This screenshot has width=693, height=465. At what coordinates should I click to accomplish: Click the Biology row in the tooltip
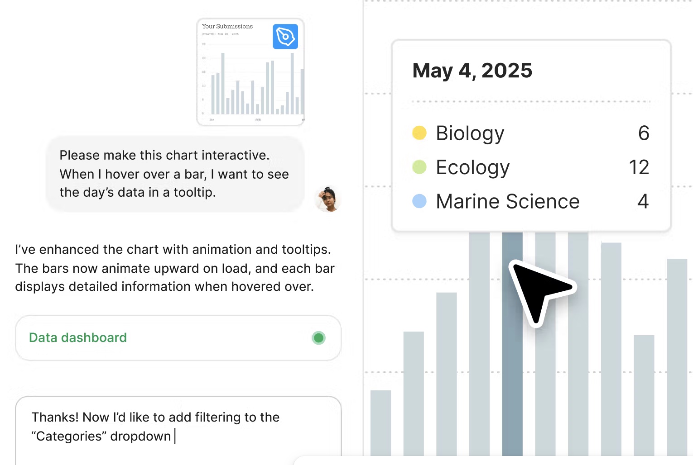pyautogui.click(x=531, y=133)
